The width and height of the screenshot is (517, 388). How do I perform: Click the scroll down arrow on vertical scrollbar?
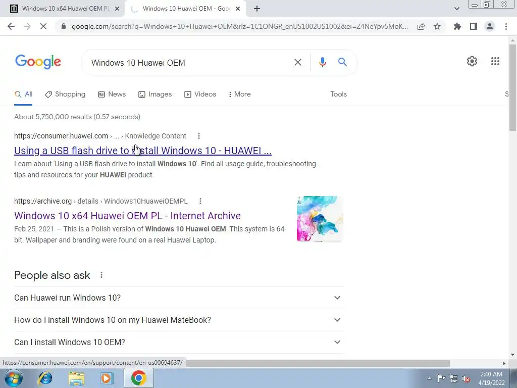[x=512, y=355]
